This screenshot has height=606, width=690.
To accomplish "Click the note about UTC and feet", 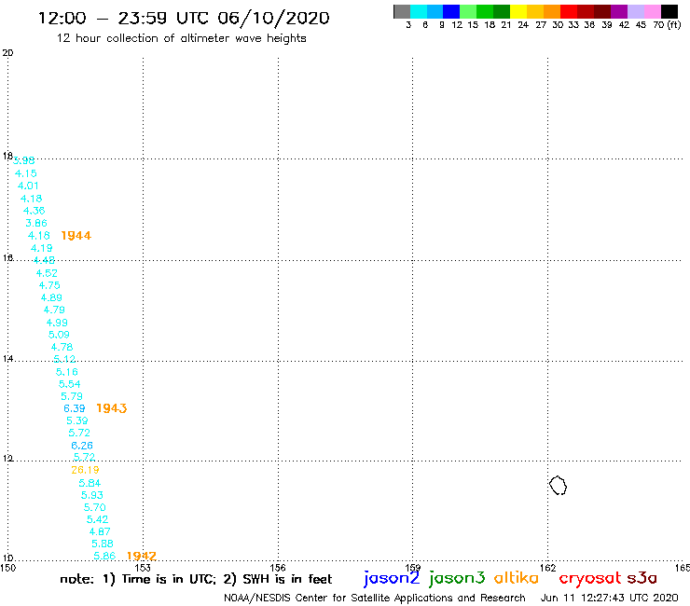I will tap(196, 579).
